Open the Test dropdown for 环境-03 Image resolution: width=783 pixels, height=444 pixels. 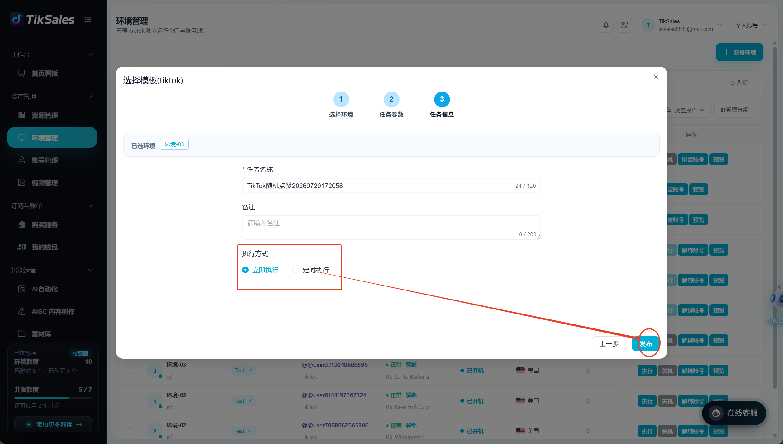pos(243,371)
